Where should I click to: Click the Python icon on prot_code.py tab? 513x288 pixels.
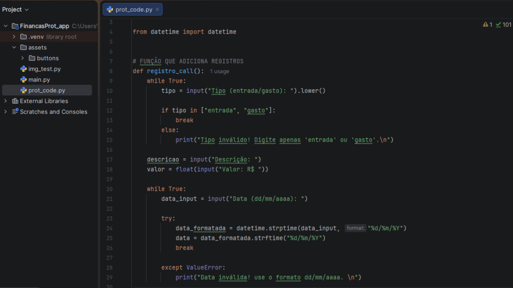tap(110, 10)
